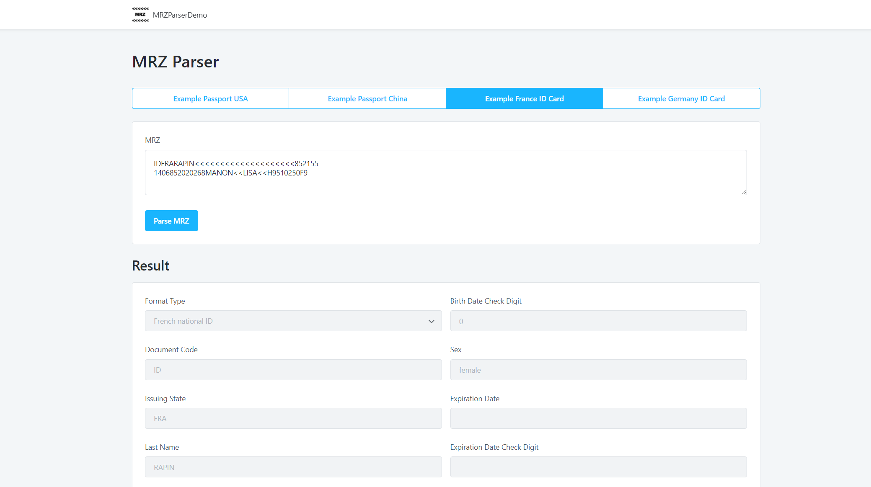Select Example France ID Card tab
871x487 pixels.
coord(525,98)
